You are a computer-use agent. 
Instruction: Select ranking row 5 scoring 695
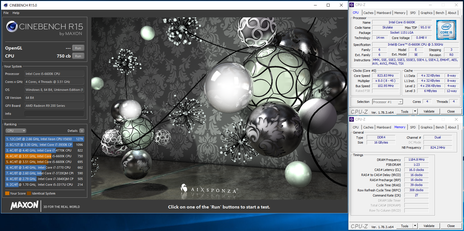(45, 162)
